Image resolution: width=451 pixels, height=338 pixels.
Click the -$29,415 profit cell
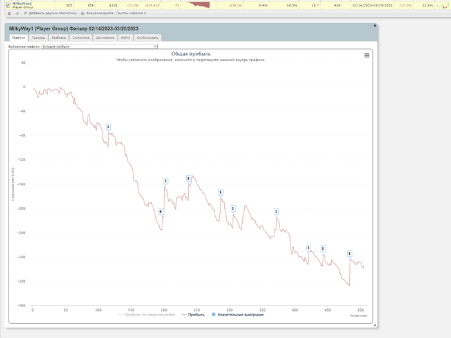(x=152, y=5)
